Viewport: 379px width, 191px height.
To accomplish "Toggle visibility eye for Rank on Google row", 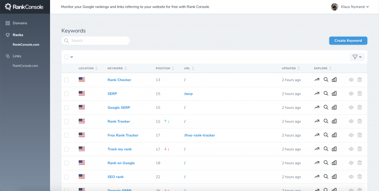I will point(351,163).
